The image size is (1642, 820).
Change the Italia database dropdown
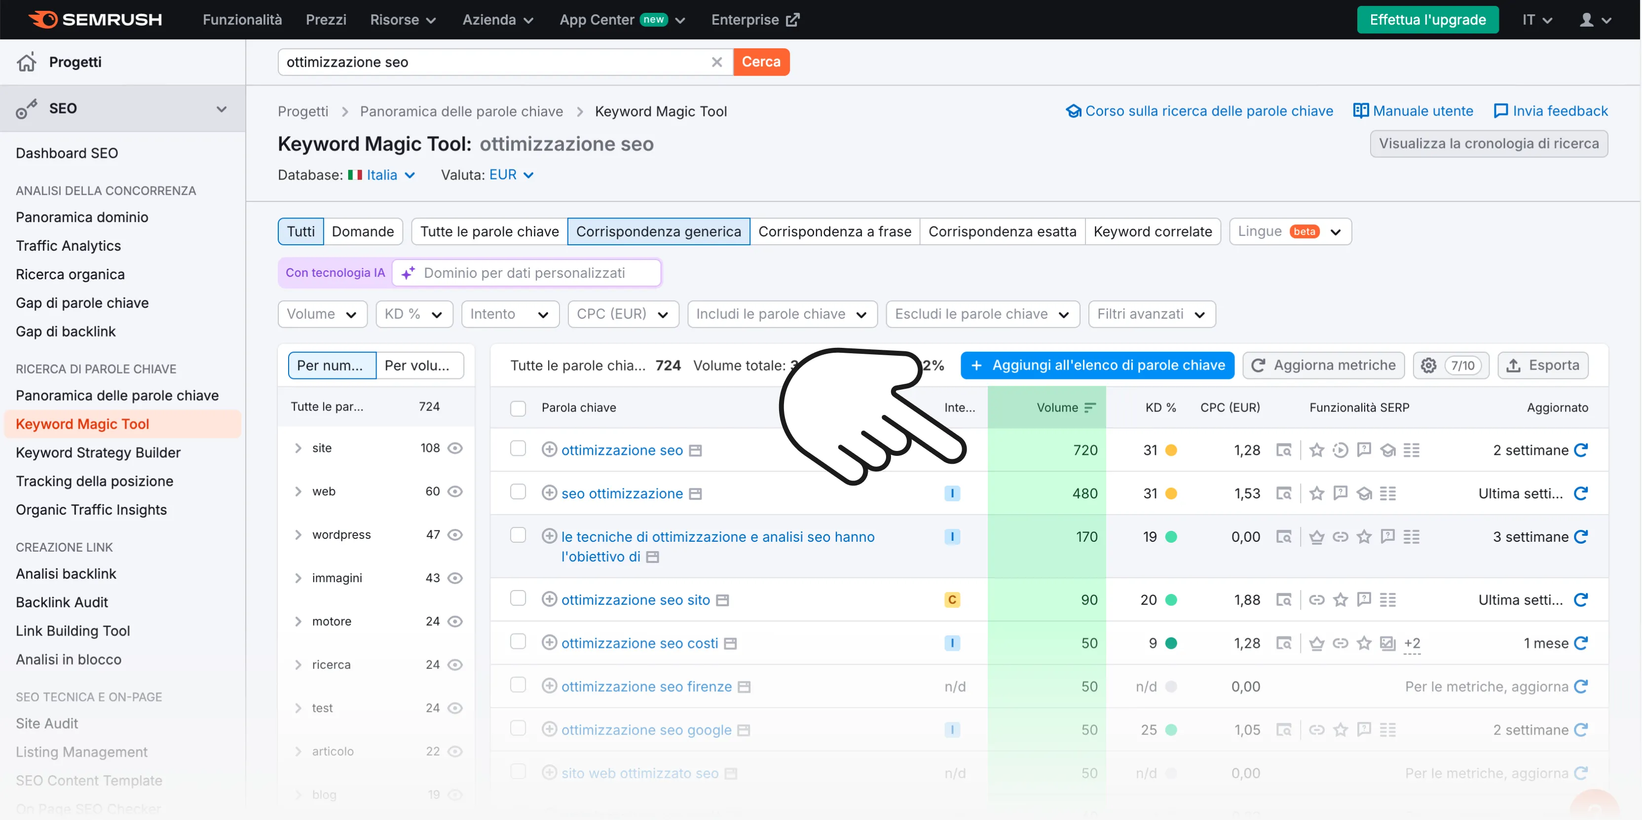(x=382, y=175)
